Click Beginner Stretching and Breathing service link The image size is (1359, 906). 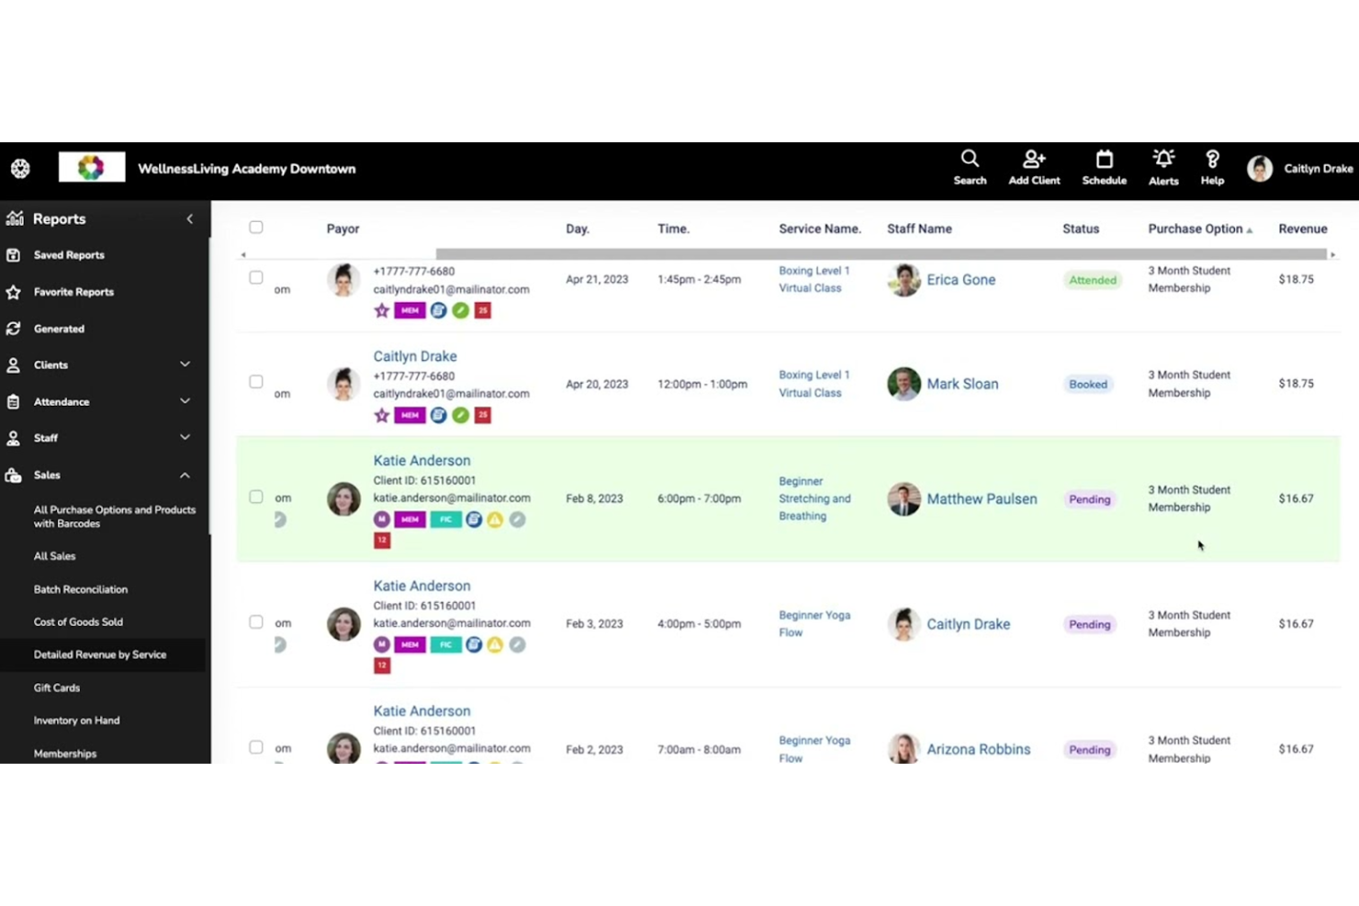click(x=814, y=498)
